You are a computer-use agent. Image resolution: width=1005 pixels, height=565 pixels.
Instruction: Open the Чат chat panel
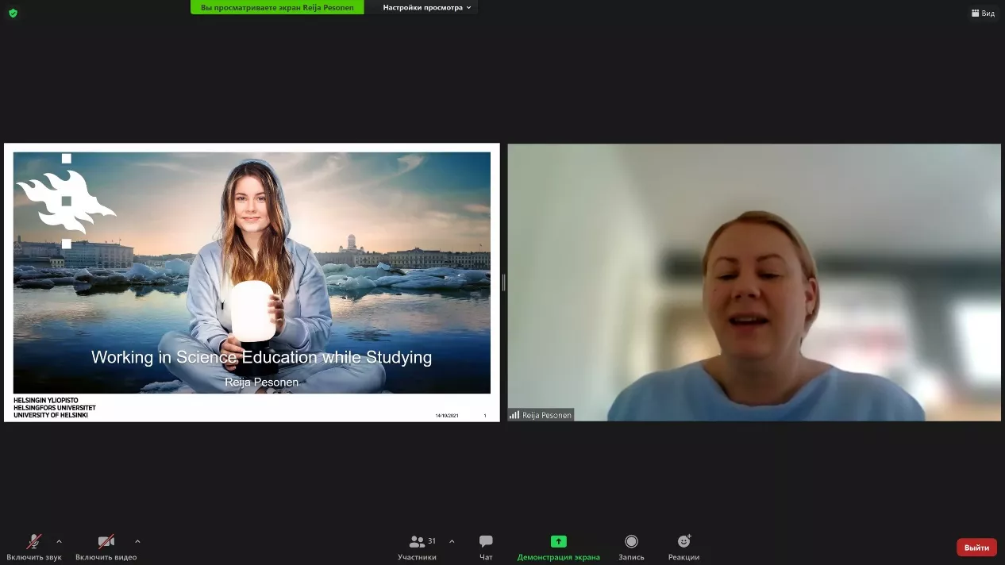click(486, 542)
